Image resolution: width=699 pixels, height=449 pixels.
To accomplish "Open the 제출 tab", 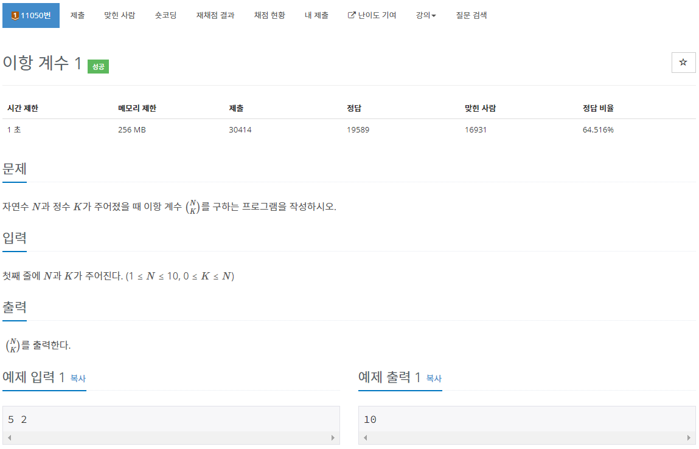I will [x=77, y=15].
